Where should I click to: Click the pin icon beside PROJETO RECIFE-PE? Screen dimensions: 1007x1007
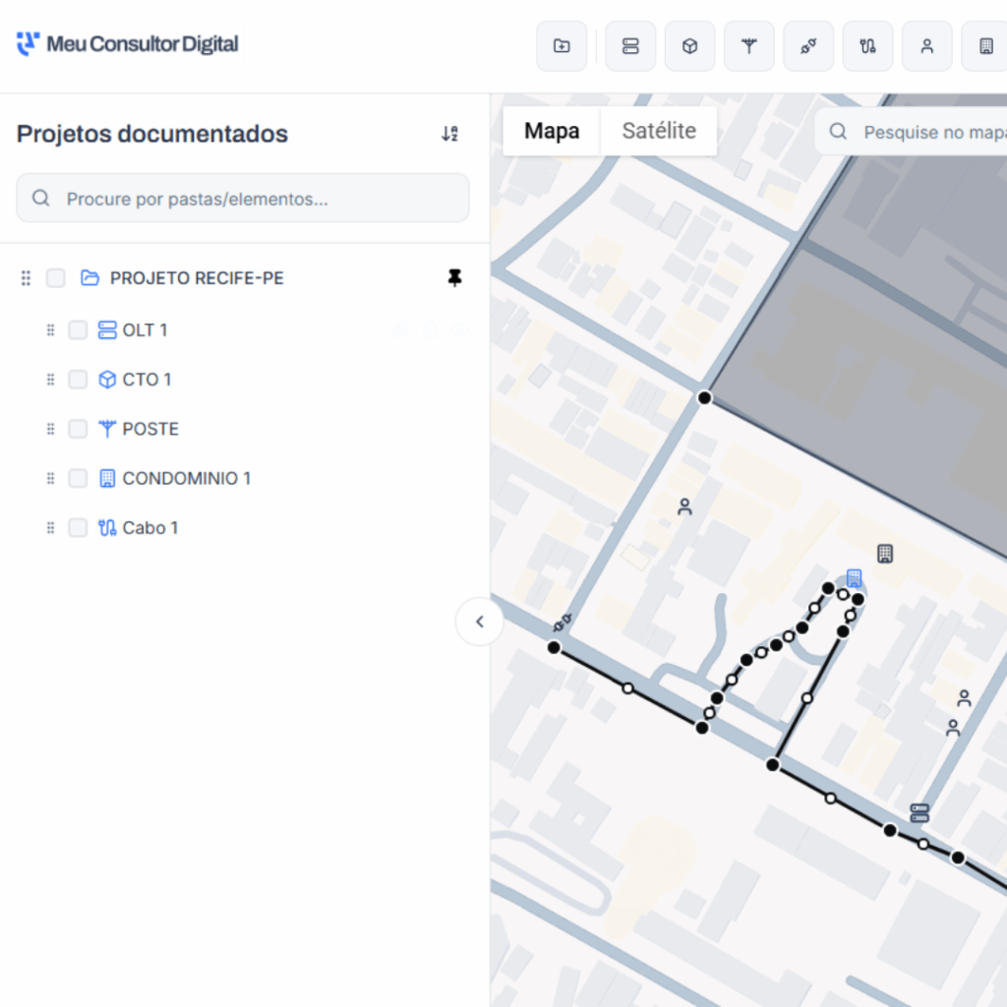(x=454, y=278)
